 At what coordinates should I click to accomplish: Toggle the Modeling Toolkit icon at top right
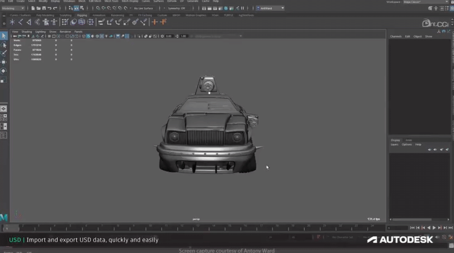[430, 8]
